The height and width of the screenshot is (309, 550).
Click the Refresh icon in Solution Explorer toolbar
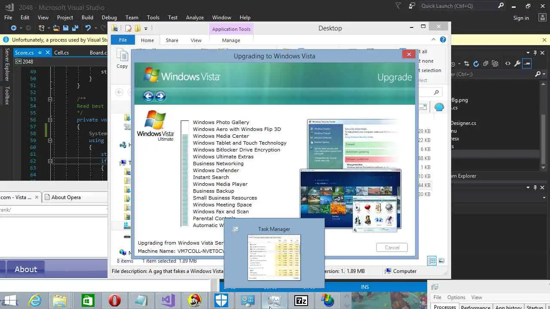476,64
